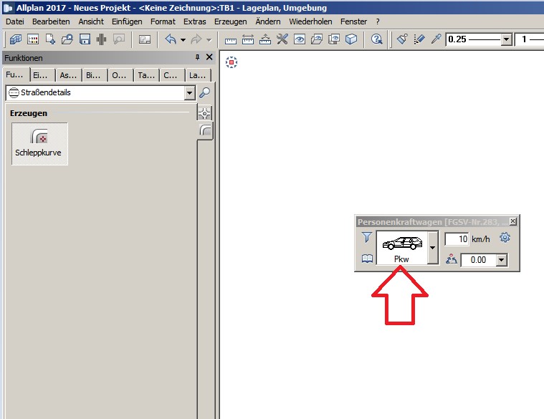Viewport: 544px width, 419px height.
Task: Open the Erzeugen menu
Action: [x=230, y=21]
